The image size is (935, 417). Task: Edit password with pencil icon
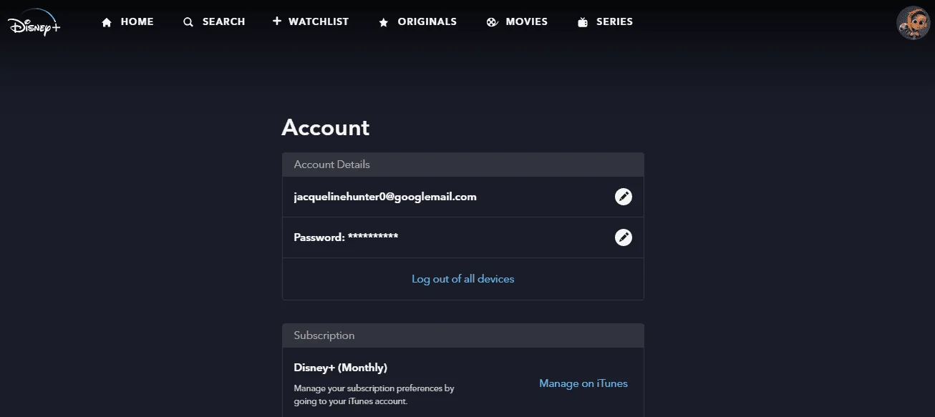624,237
